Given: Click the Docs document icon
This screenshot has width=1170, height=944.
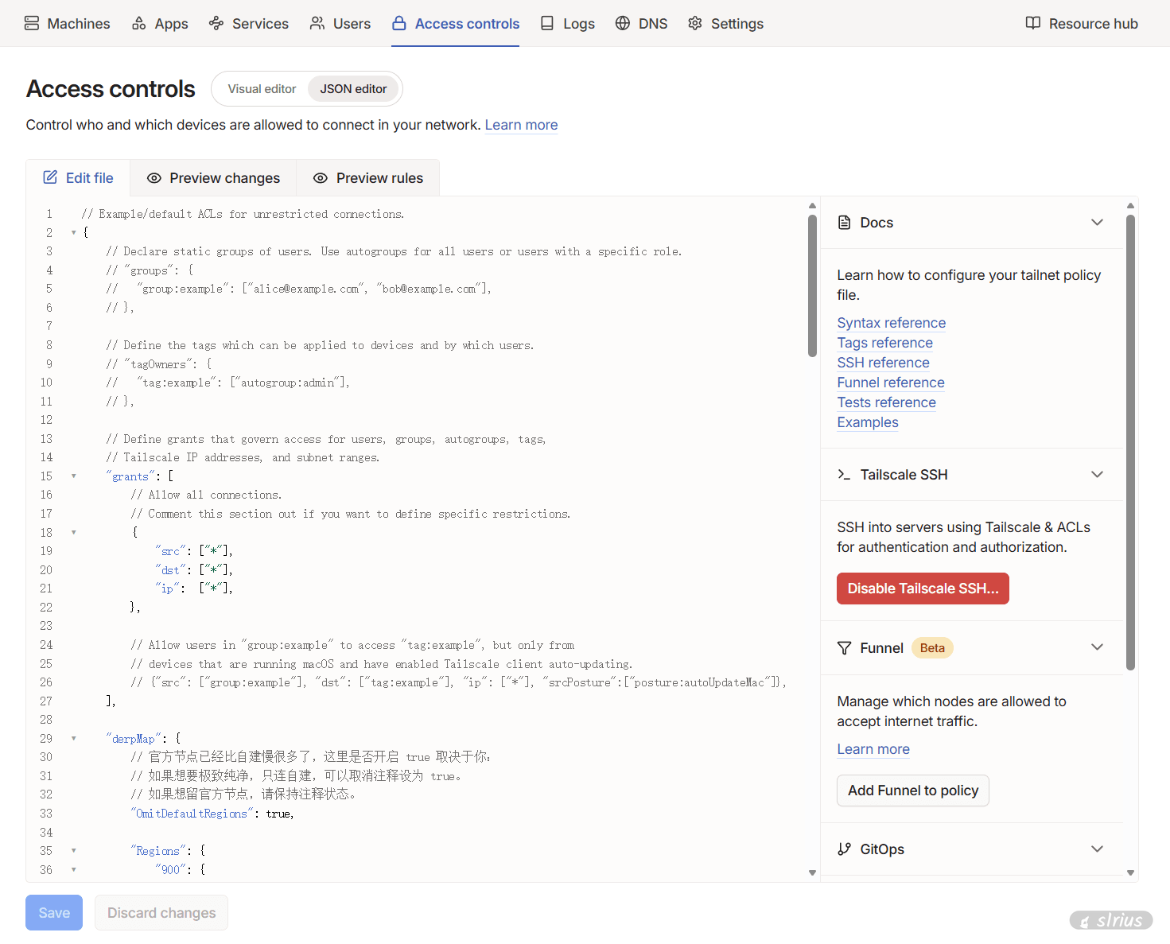Looking at the screenshot, I should click(845, 223).
